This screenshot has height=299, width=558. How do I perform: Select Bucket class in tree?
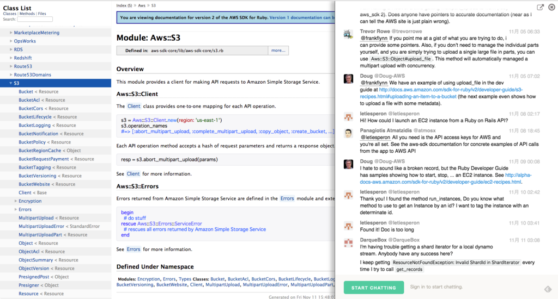[26, 92]
